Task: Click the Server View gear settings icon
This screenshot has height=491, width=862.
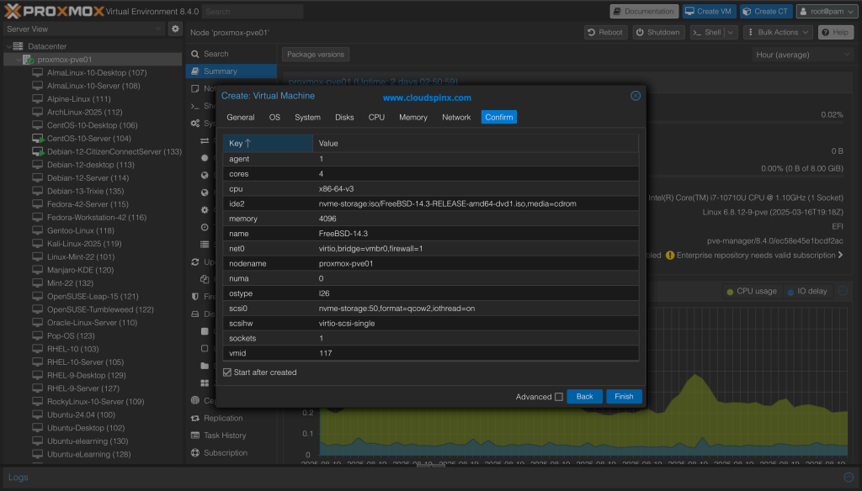Action: [x=175, y=29]
